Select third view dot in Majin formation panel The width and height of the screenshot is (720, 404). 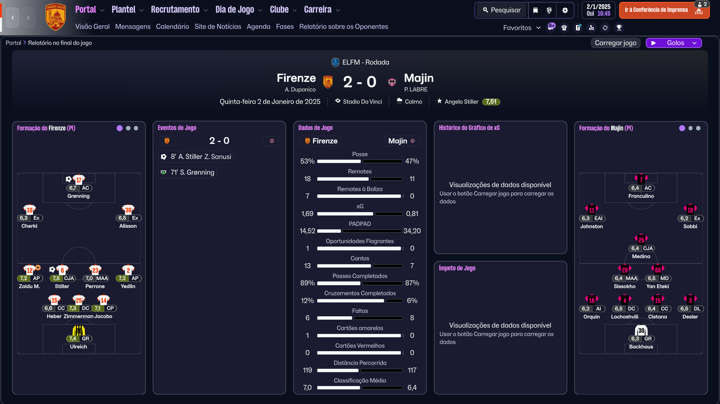point(698,128)
